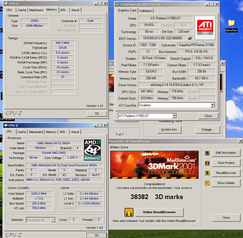Click the icon beside Edit Description
The width and height of the screenshot is (243, 238).
pos(207,153)
